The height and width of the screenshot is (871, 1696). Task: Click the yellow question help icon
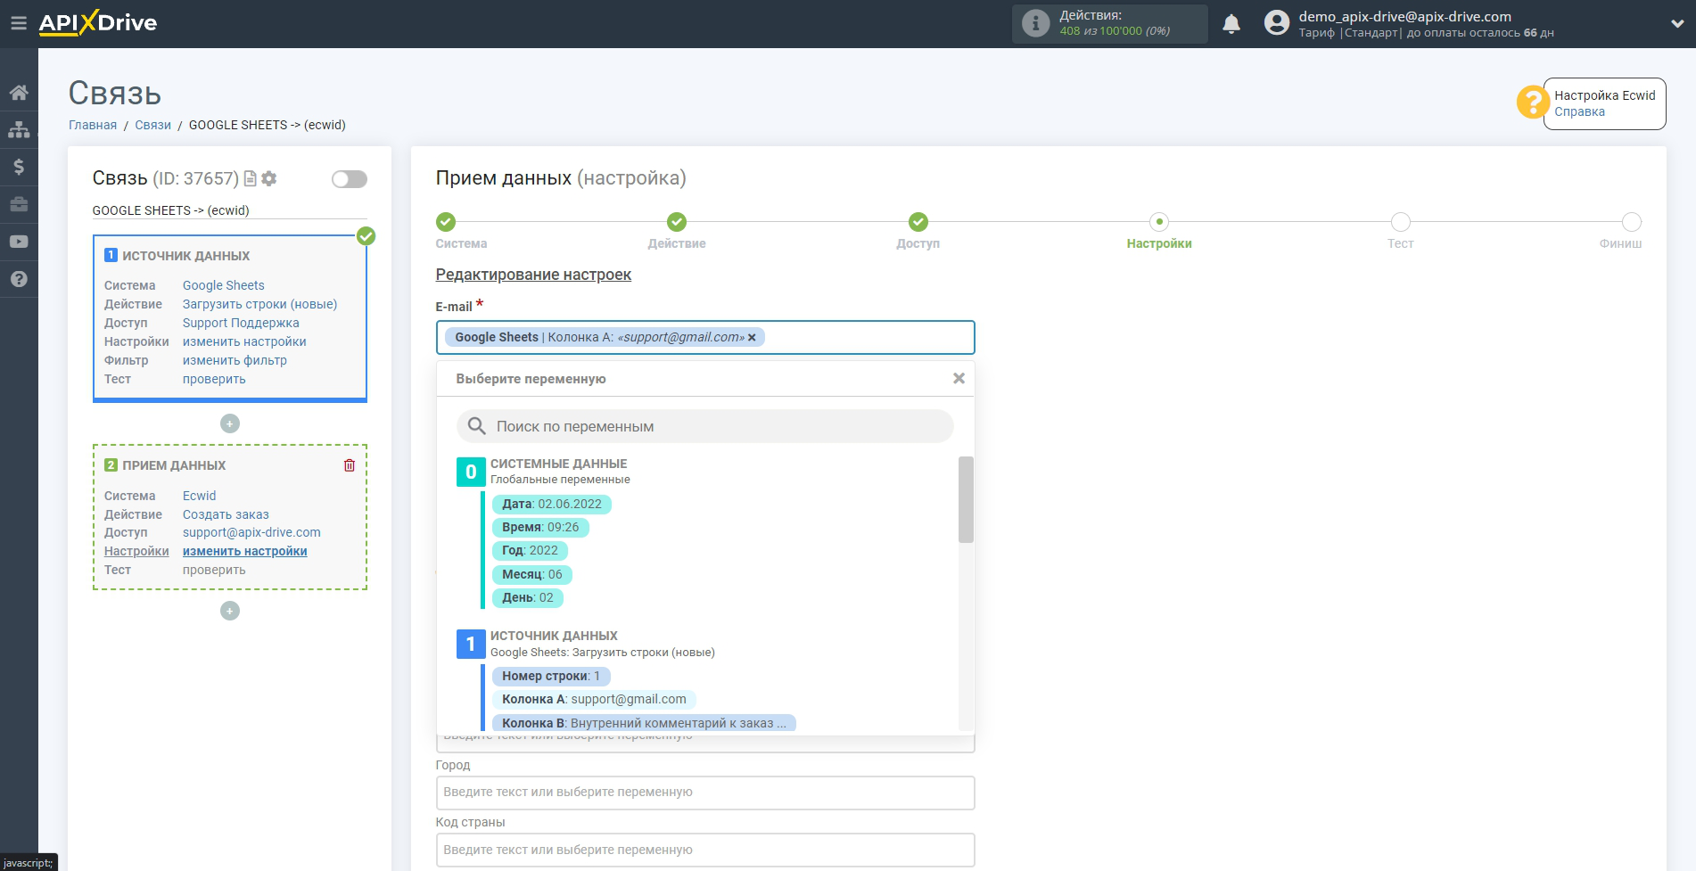[x=1532, y=102]
